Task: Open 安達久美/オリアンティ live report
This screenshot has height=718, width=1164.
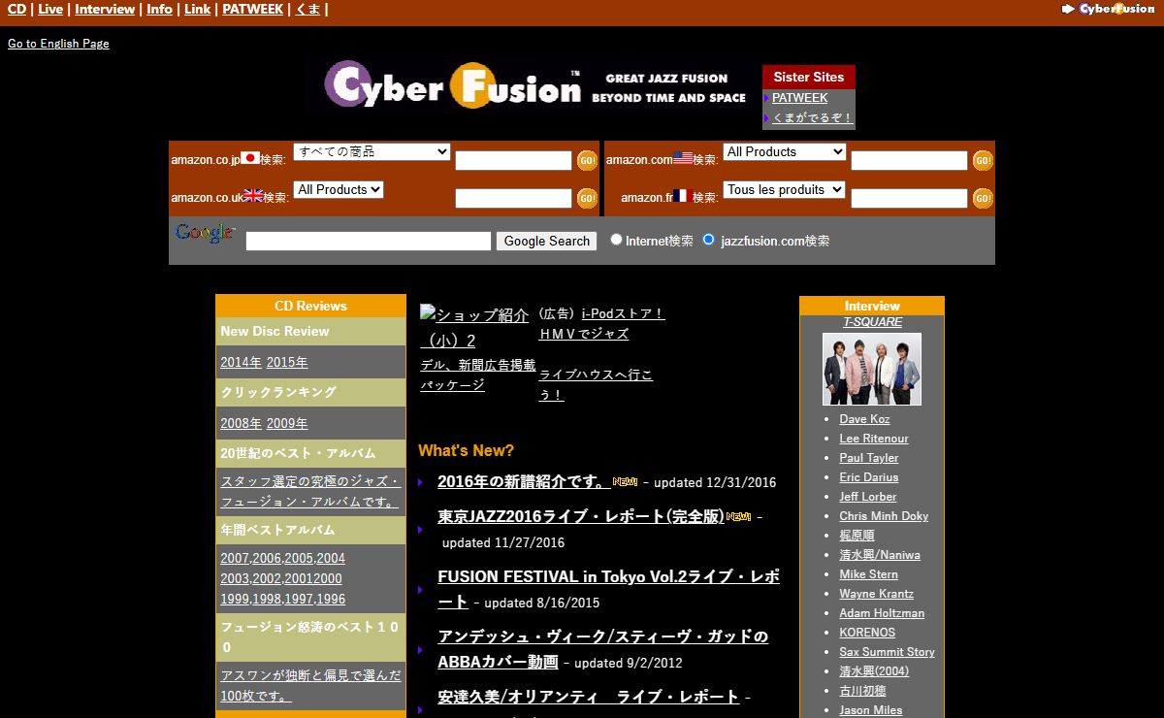Action: pos(588,697)
